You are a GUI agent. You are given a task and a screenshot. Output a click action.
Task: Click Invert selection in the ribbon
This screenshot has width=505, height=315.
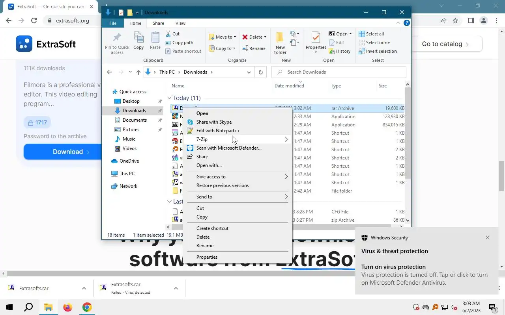(378, 51)
